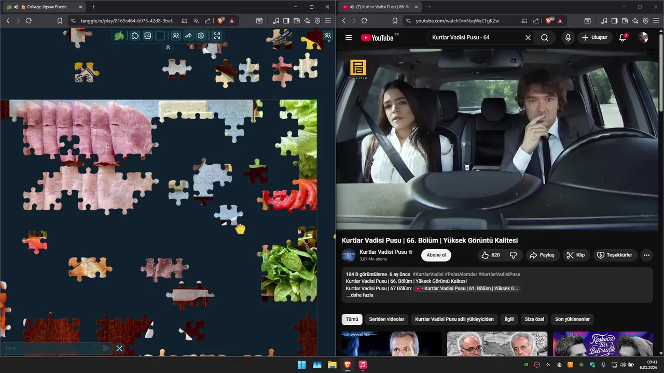The width and height of the screenshot is (664, 373).
Task: Show the puzzle preview image in Tanggle
Action: coord(148,36)
